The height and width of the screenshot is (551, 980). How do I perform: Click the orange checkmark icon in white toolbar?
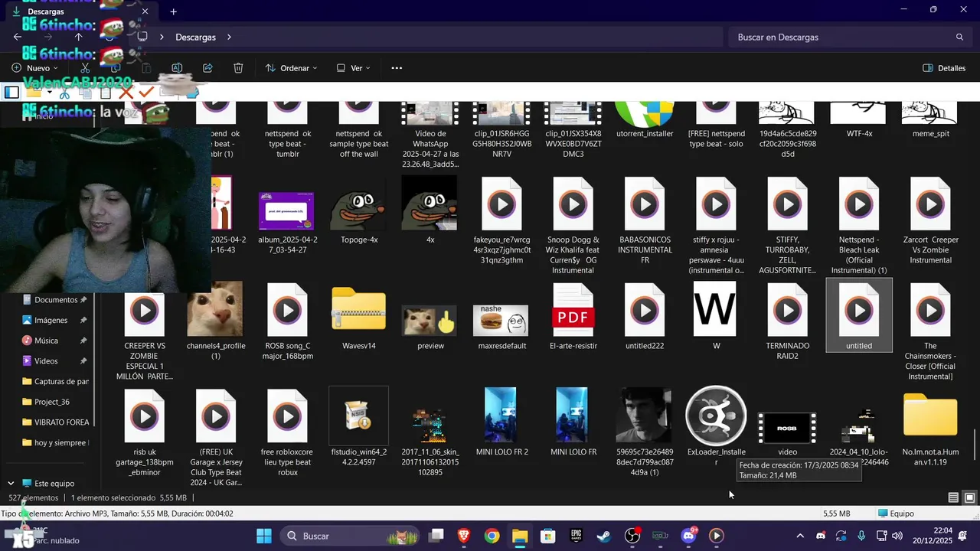pos(146,93)
